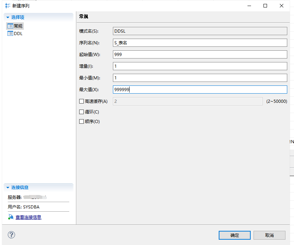Collapse the 连接信息 section
The height and width of the screenshot is (245, 294).
(x=7, y=188)
